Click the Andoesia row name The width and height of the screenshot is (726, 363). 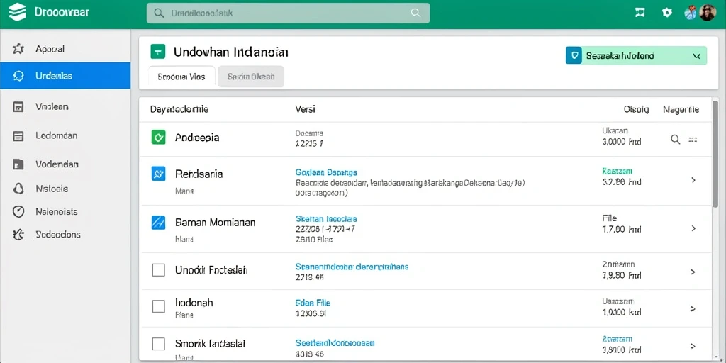click(197, 138)
